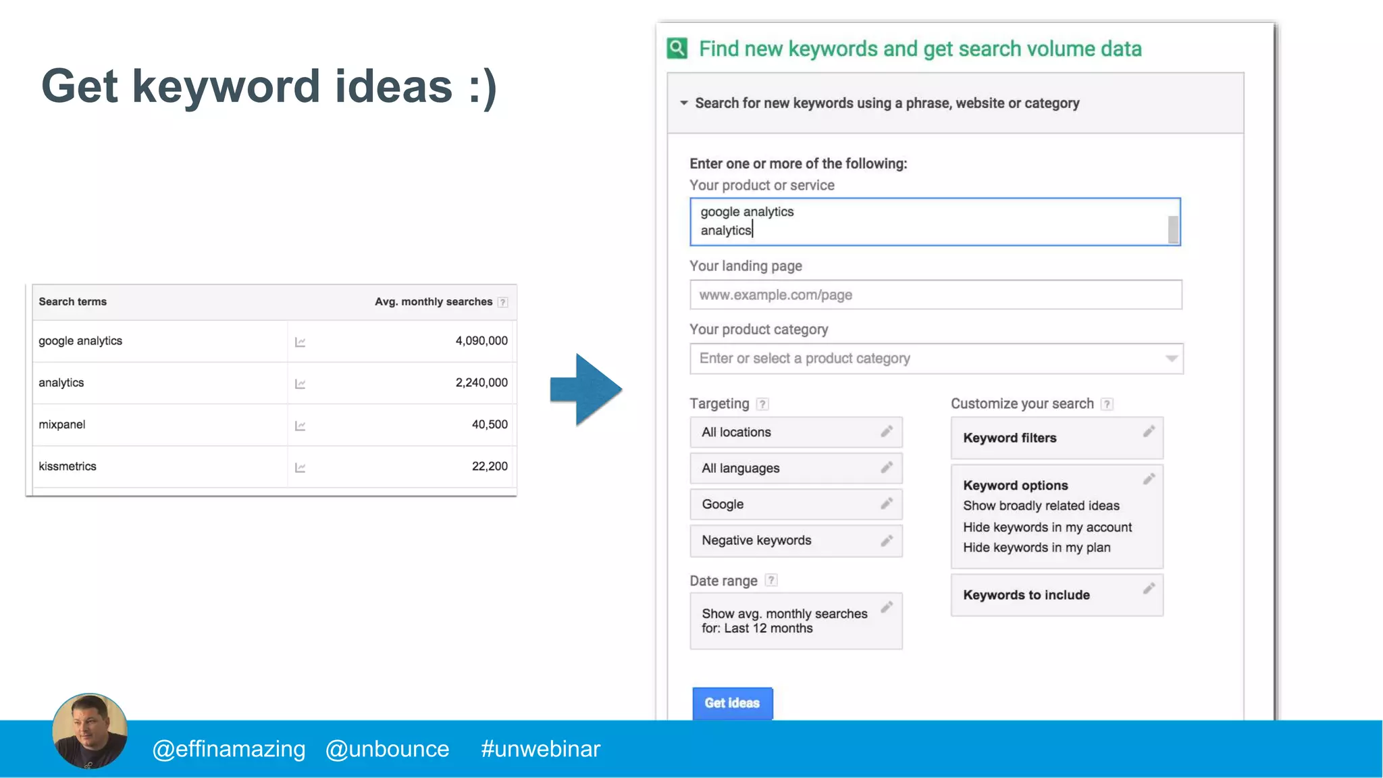Click Show broadly related ideas option
Screen dimensions: 1383x778
1041,506
